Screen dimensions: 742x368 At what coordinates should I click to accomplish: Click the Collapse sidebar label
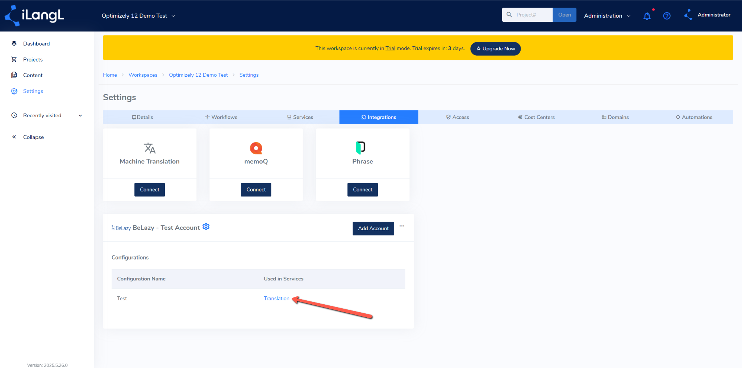[33, 137]
